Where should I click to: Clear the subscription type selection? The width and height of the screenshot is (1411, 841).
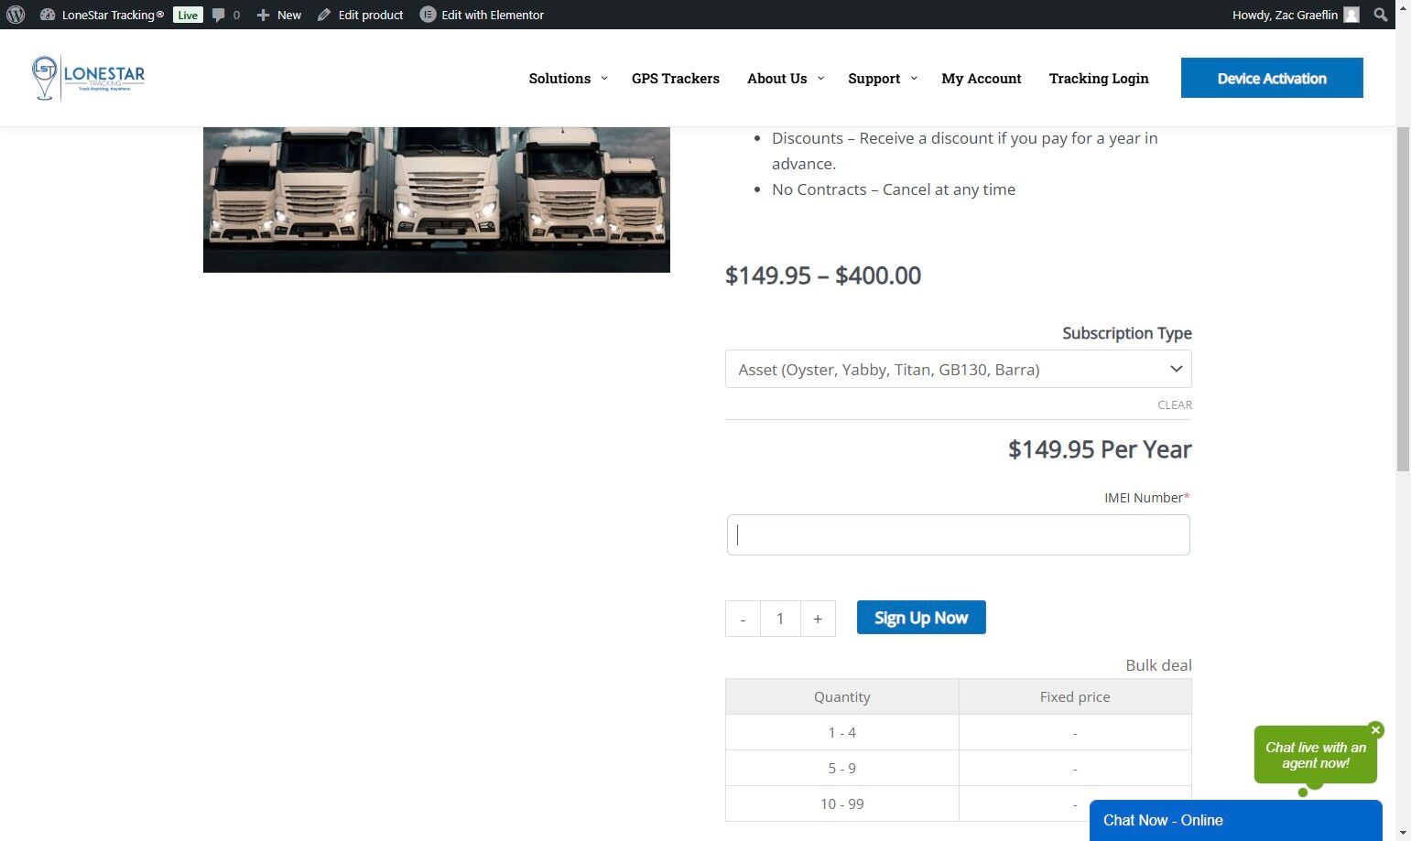tap(1175, 404)
